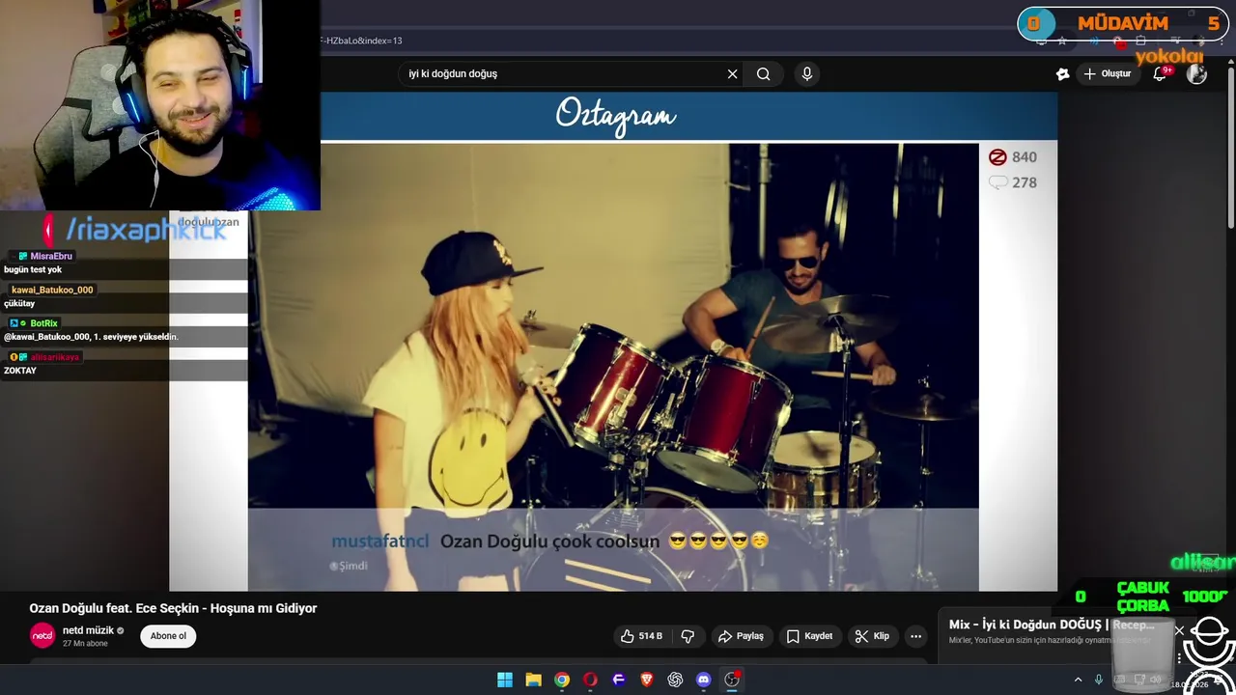Click the kawai_Batukoo_000 chat username
This screenshot has height=695, width=1236.
tap(52, 290)
